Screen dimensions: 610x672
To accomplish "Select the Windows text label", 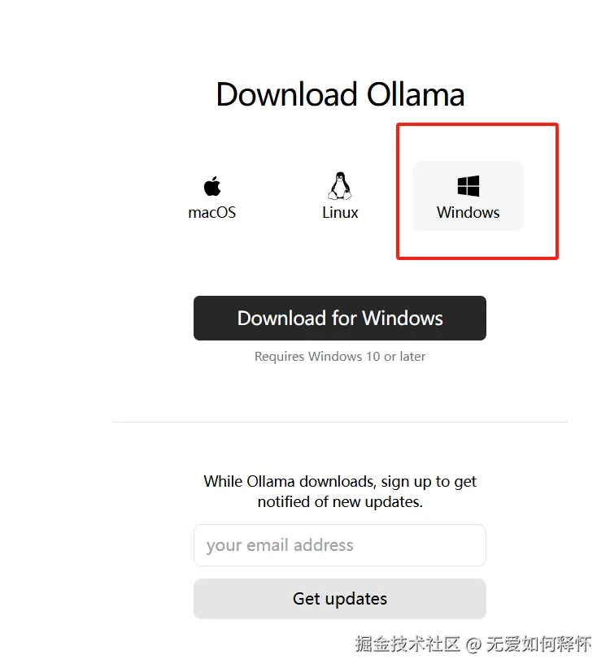I will (x=468, y=213).
